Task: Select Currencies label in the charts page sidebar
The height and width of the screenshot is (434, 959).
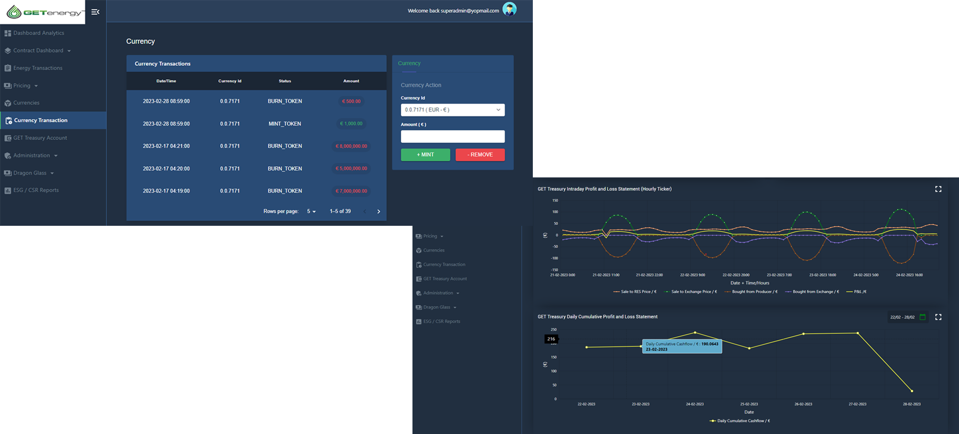Action: 434,250
